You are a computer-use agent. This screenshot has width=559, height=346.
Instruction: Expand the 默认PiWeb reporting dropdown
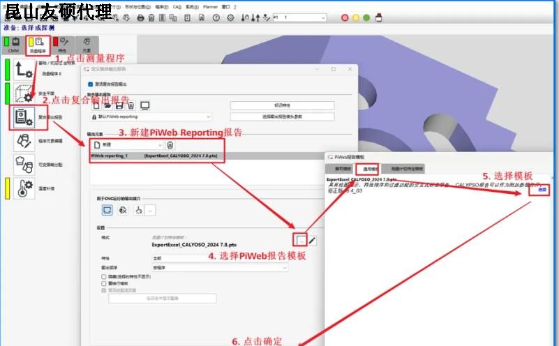(150, 117)
